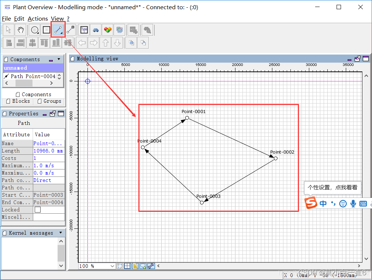372x280 pixels.
Task: Toggle the rulers button in bottom bar
Action: (x=135, y=266)
